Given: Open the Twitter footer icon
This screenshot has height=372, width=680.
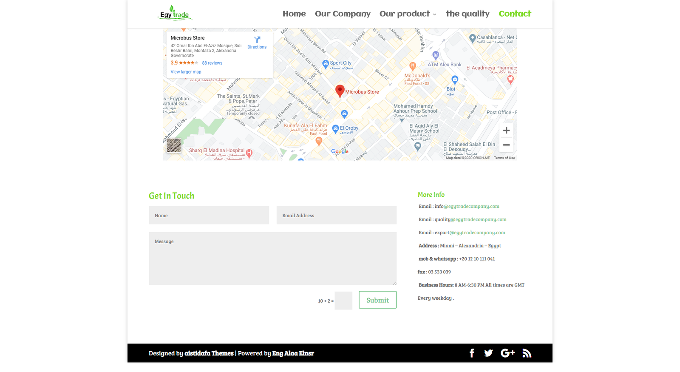Looking at the screenshot, I should coord(488,353).
